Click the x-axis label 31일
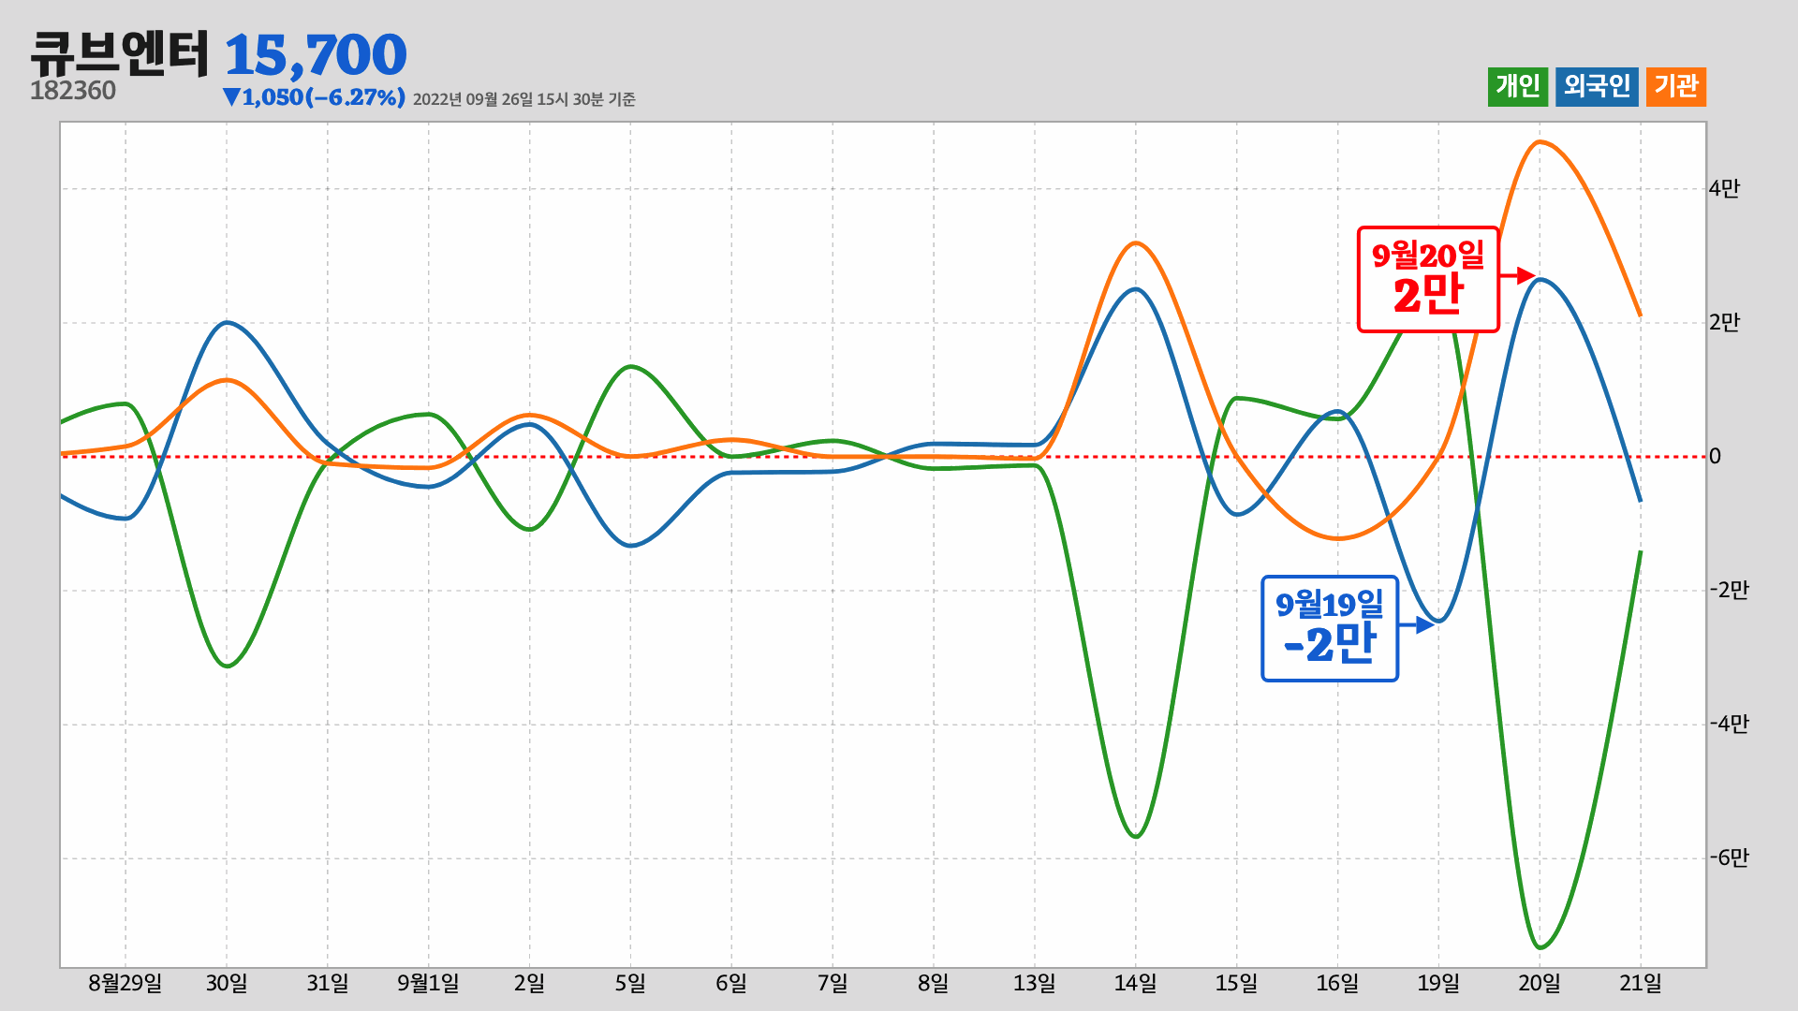Viewport: 1798px width, 1011px height. tap(328, 984)
